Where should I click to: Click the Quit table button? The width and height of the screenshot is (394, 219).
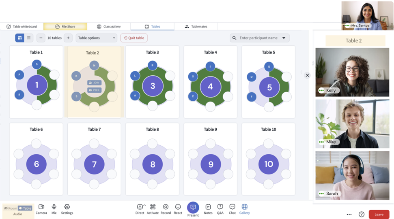134,38
